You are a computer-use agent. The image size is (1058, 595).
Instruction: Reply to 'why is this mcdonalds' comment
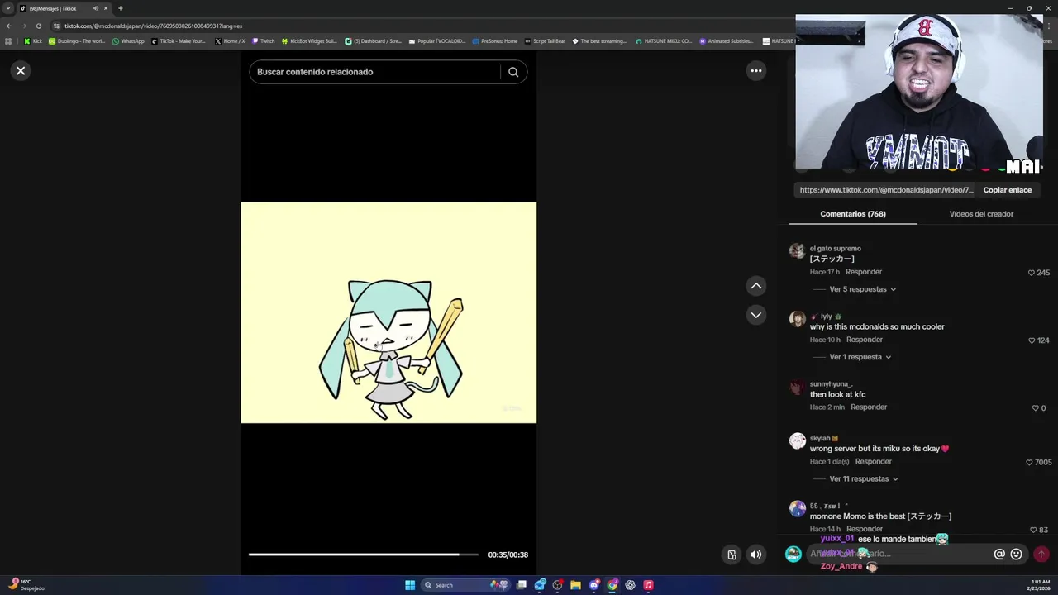(865, 340)
